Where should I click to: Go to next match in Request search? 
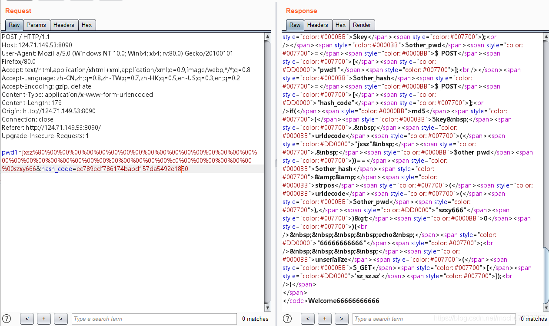point(61,319)
